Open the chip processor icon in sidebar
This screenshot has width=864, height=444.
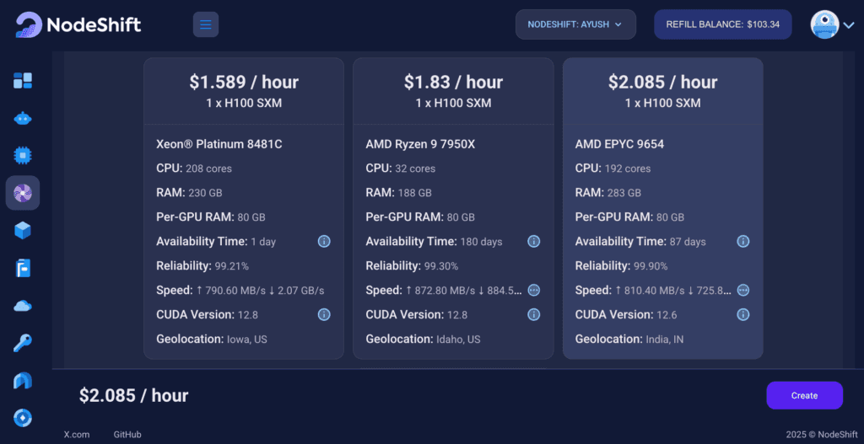click(23, 156)
